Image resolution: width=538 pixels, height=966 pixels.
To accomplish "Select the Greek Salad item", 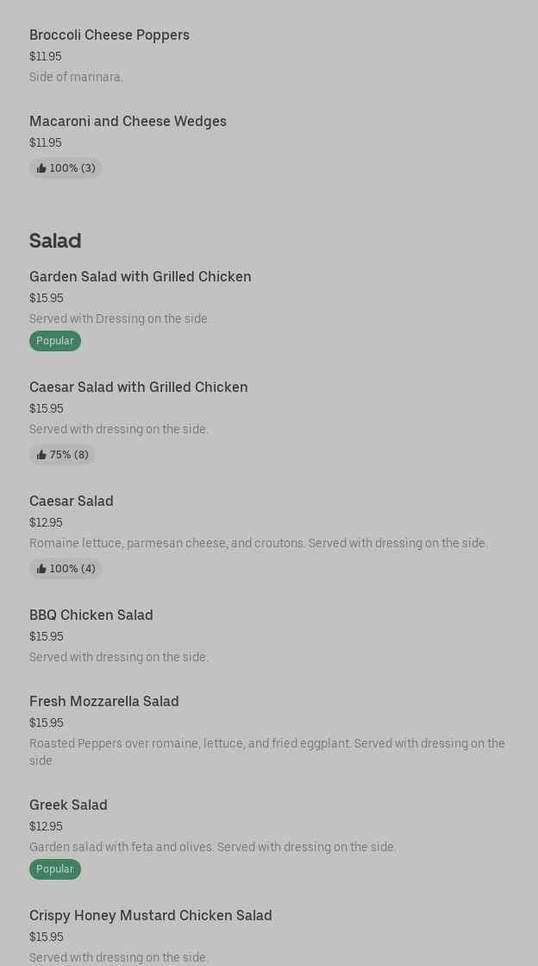I will point(69,805).
